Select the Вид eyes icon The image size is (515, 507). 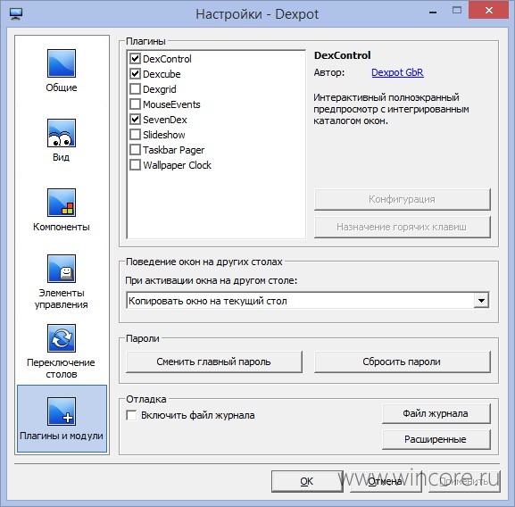(62, 133)
